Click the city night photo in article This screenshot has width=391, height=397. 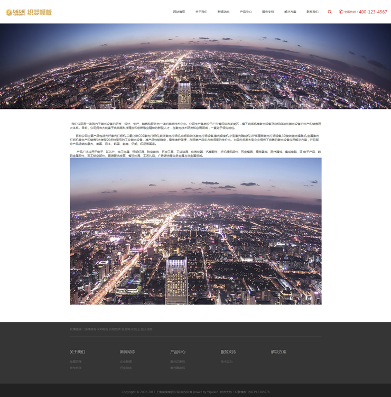196,231
